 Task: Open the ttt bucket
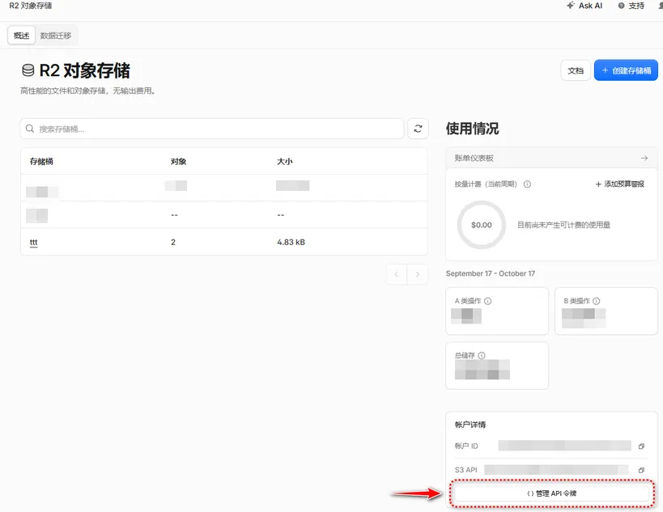33,243
